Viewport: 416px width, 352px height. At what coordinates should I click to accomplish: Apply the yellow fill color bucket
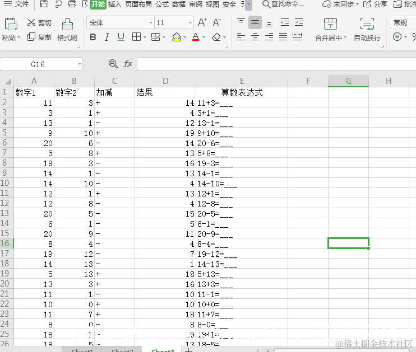point(177,37)
